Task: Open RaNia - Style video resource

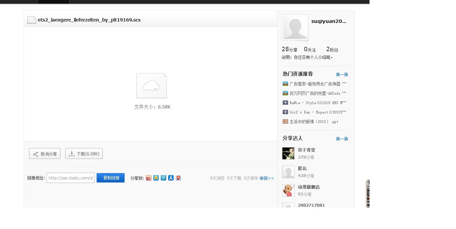Action: pyautogui.click(x=318, y=103)
